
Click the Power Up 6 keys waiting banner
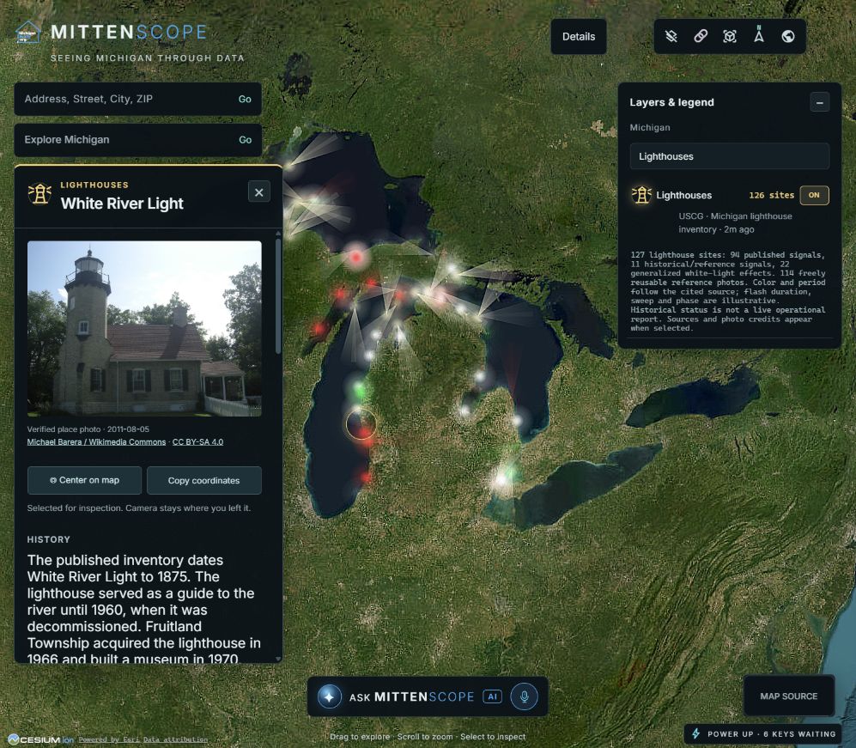[764, 734]
